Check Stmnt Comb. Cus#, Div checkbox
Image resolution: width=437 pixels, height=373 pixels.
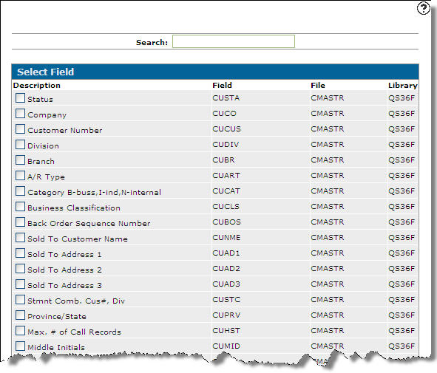[20, 300]
